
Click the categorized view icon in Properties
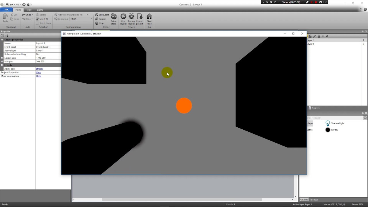(x=2, y=36)
